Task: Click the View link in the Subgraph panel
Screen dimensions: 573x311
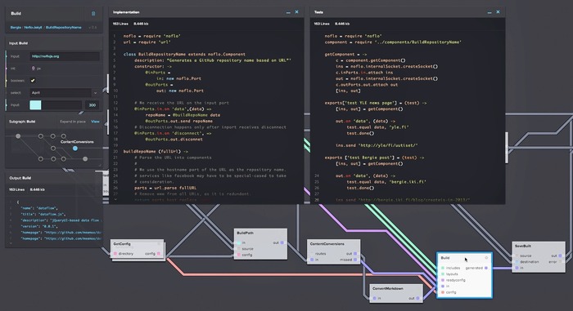Action: (x=95, y=122)
